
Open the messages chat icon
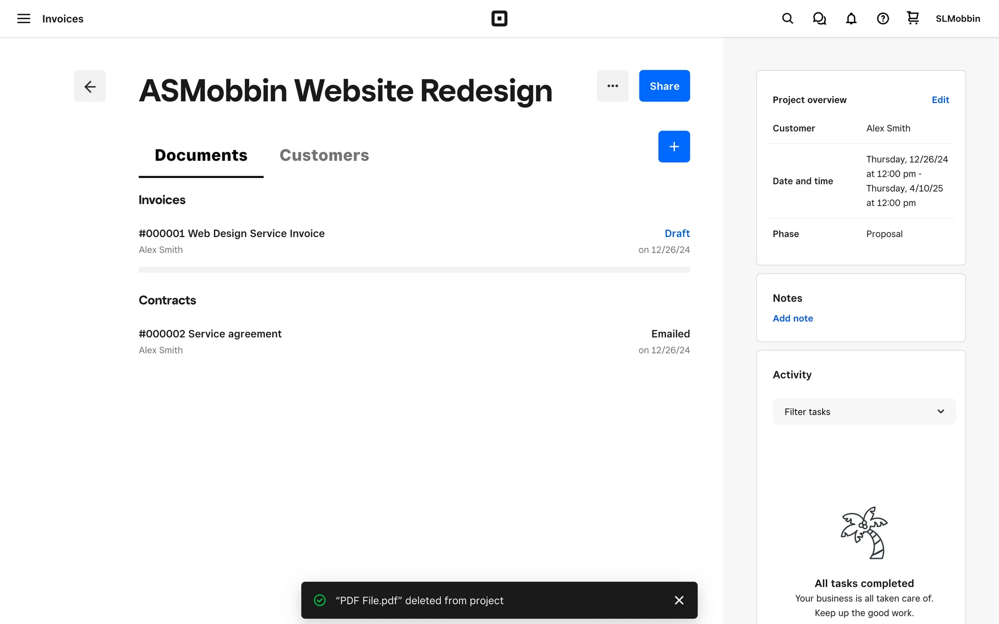[x=819, y=19]
